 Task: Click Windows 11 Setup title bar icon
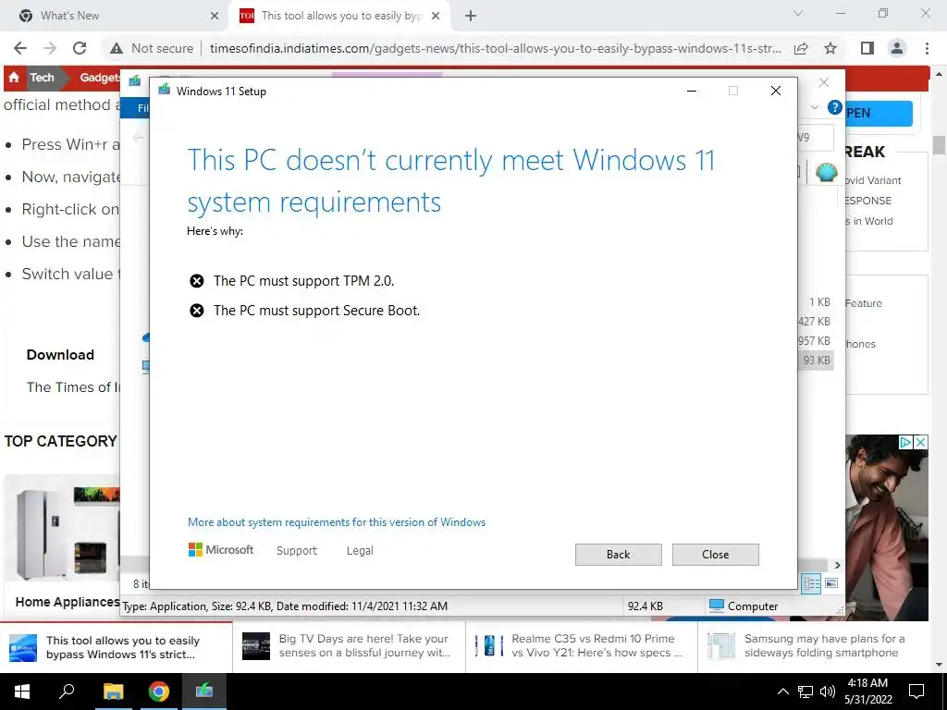click(x=164, y=91)
